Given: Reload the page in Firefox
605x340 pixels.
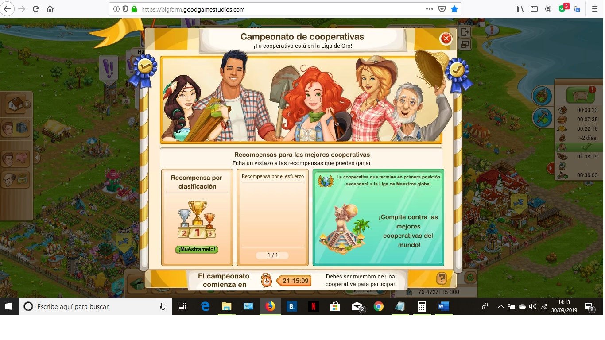Looking at the screenshot, I should (36, 9).
